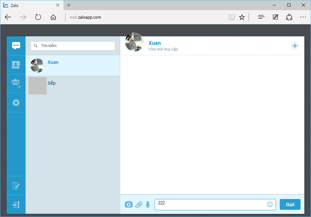
Task: Click the add friend group icon
Action: [16, 83]
